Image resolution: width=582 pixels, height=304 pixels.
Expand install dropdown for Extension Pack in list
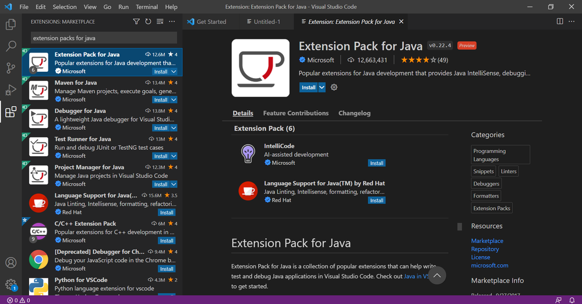pos(174,72)
